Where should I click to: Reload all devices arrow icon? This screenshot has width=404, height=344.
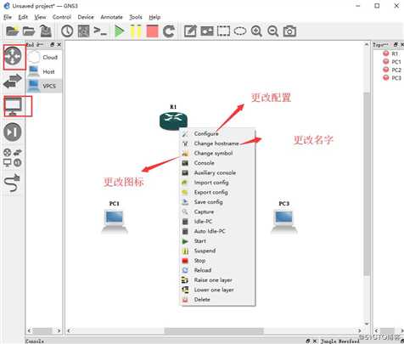tap(169, 31)
